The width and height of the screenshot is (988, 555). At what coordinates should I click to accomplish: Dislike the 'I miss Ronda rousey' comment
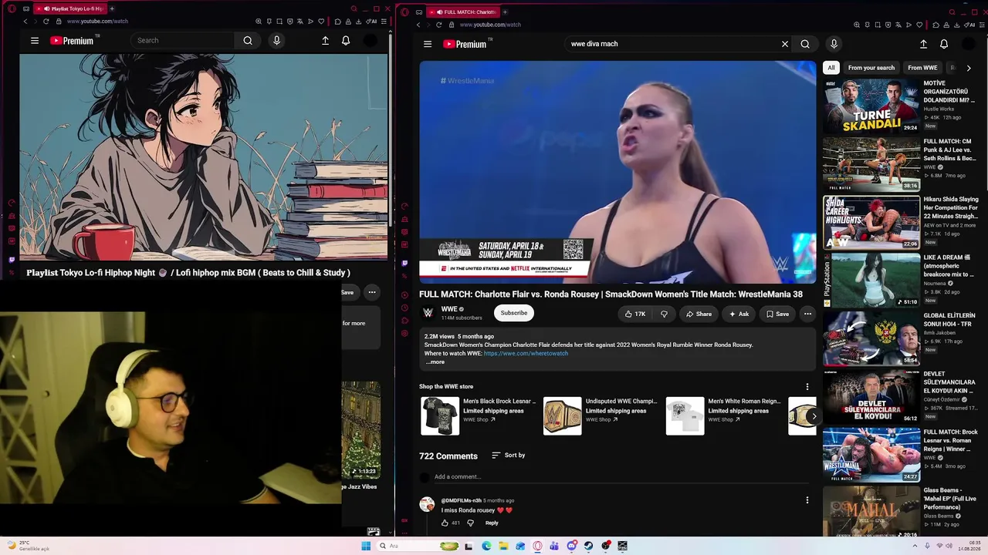[470, 523]
